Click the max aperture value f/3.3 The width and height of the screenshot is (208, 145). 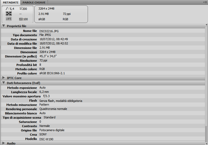pyautogui.click(x=46, y=96)
